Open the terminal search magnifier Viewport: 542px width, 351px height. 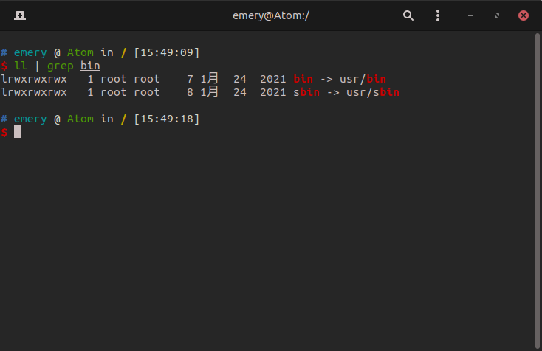408,15
